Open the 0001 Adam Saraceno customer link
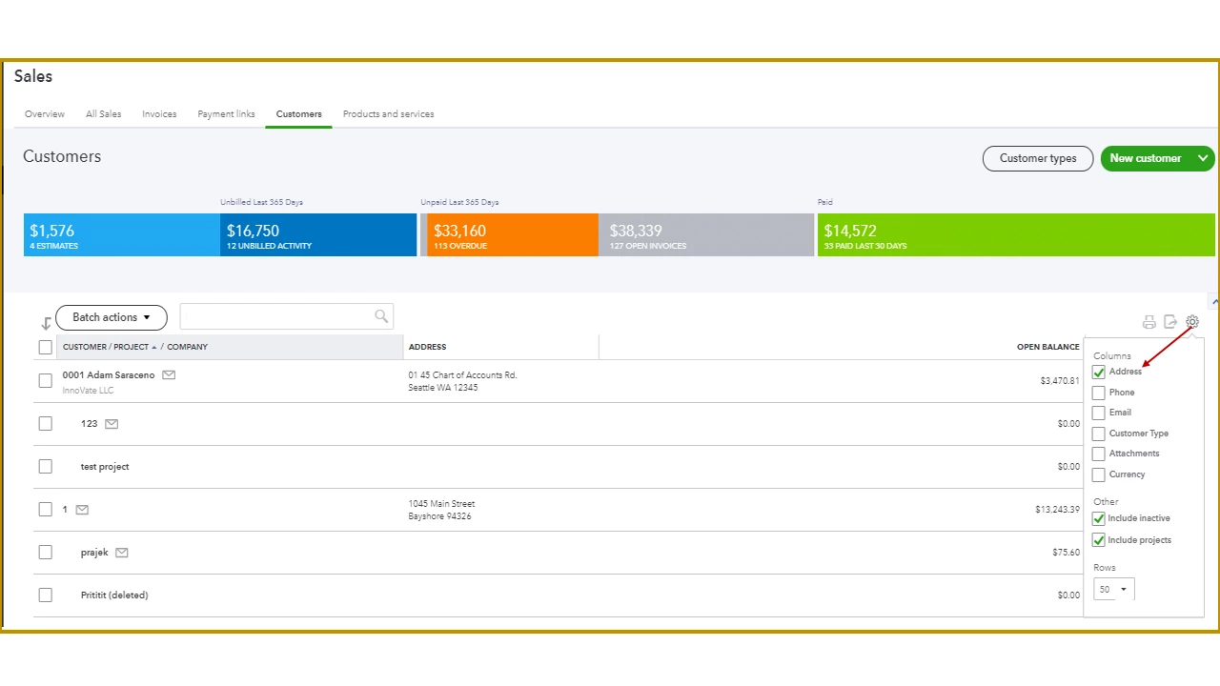 pyautogui.click(x=109, y=375)
